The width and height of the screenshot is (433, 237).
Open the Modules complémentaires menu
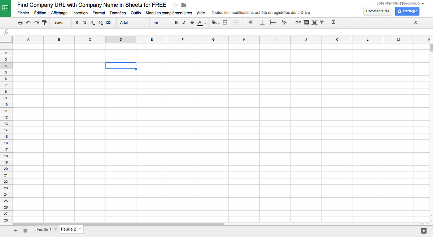169,13
